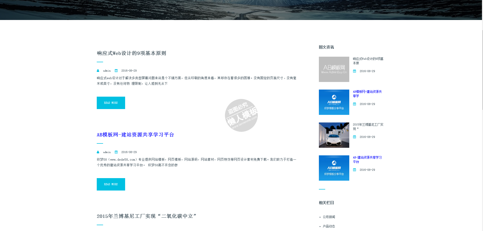The width and height of the screenshot is (483, 231).
Task: Open the 2015年兰博基尼工厂 article headline
Action: pos(146,216)
